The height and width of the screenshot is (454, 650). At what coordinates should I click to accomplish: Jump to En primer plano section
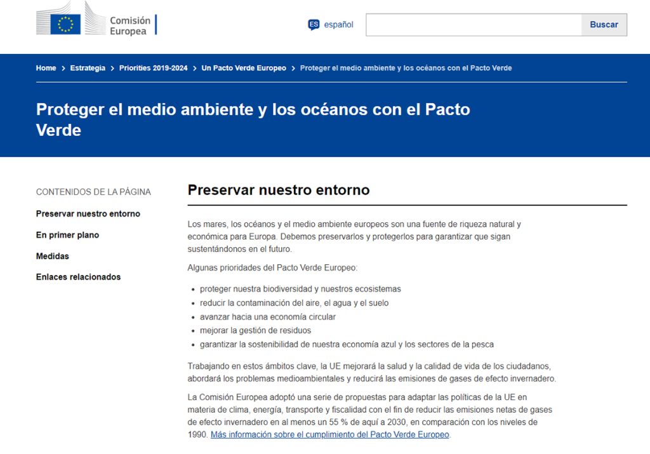click(x=67, y=235)
